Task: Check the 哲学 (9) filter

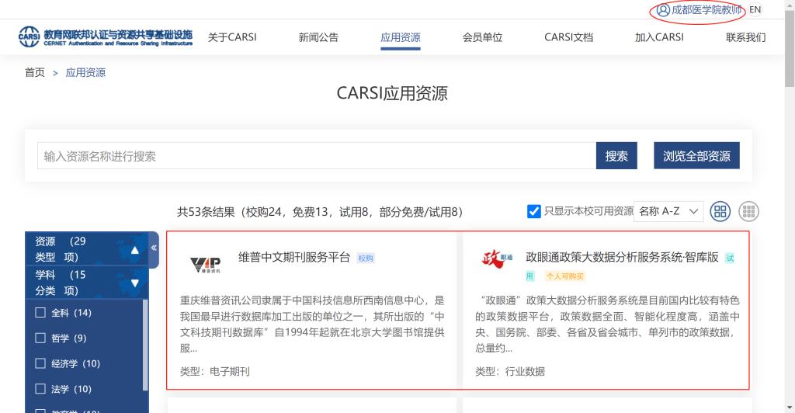Action: click(40, 338)
